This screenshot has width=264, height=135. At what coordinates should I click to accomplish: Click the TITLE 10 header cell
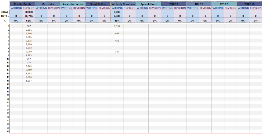click(249, 4)
